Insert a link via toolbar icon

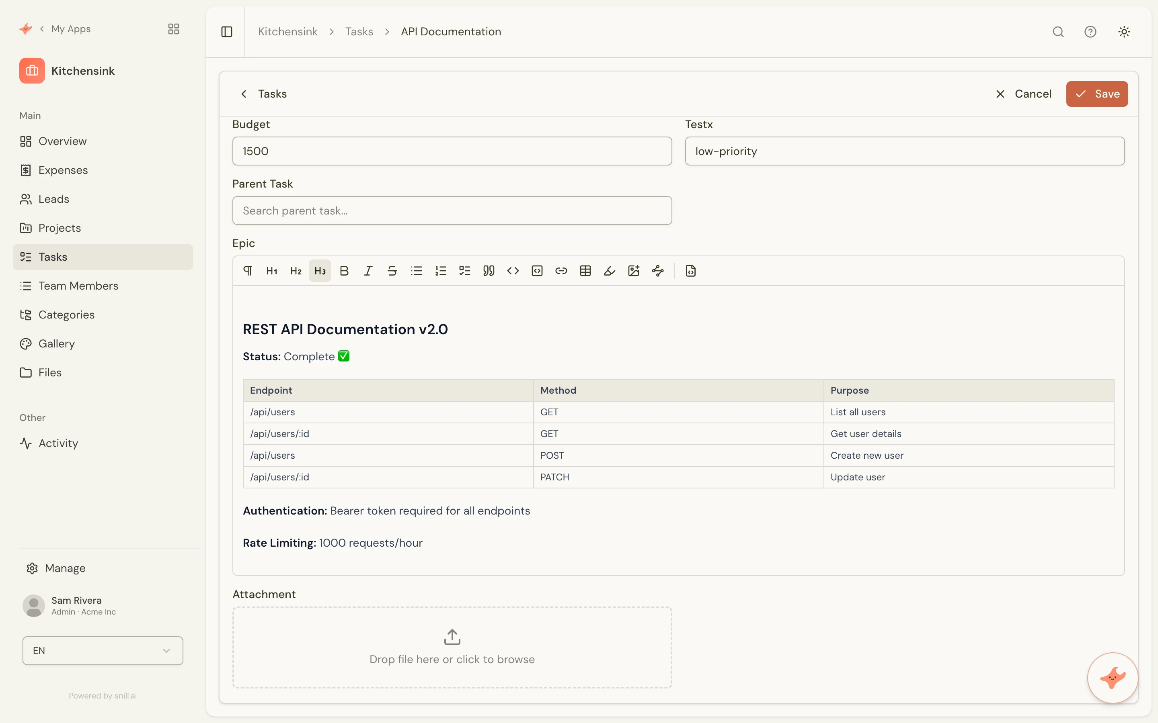point(561,271)
